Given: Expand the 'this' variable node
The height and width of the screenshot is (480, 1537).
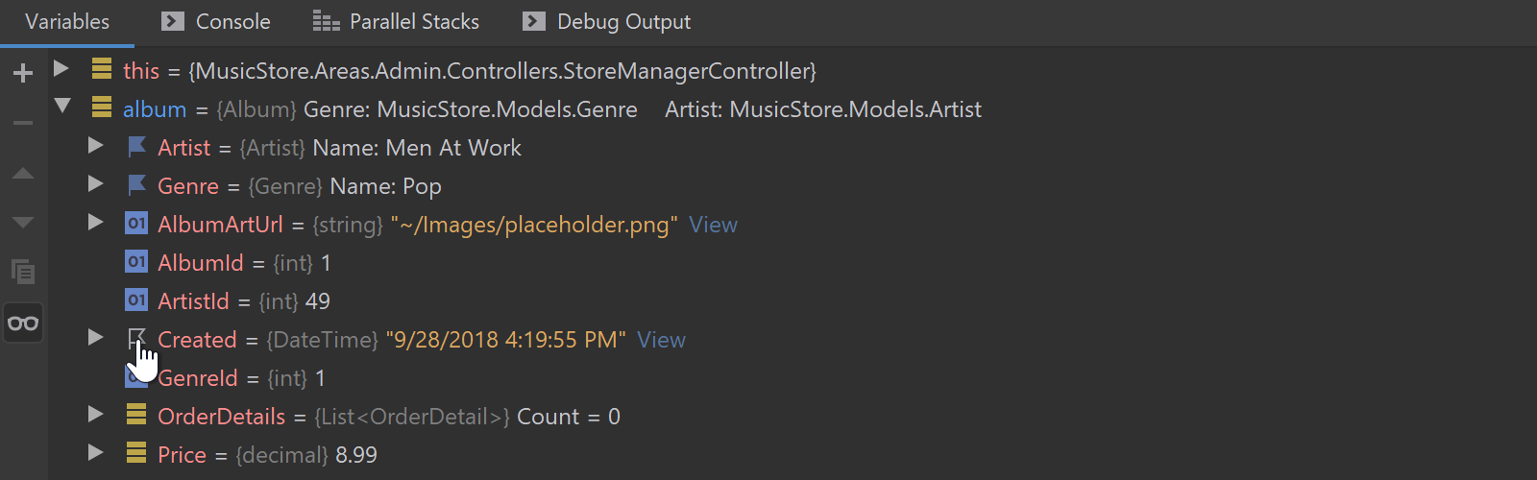Looking at the screenshot, I should 61,68.
